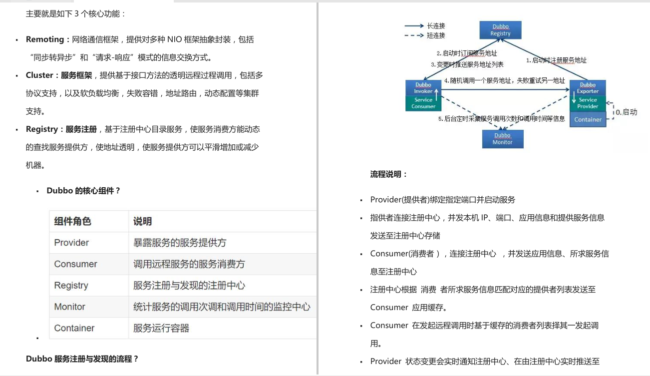
Task: Click '发送至注册中心存储' line
Action: click(x=405, y=236)
